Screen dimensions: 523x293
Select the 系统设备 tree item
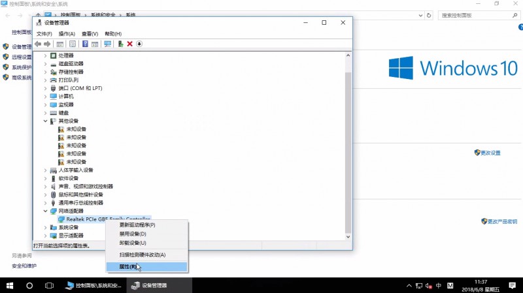pos(69,227)
